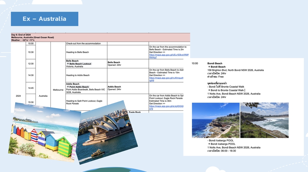Click the pin icon next to the Bondi Beach chip
This screenshot has width=308, height=172.
tap(209, 67)
